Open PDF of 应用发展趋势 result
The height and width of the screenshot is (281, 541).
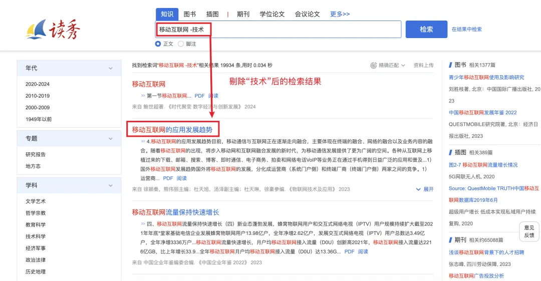click(x=168, y=178)
